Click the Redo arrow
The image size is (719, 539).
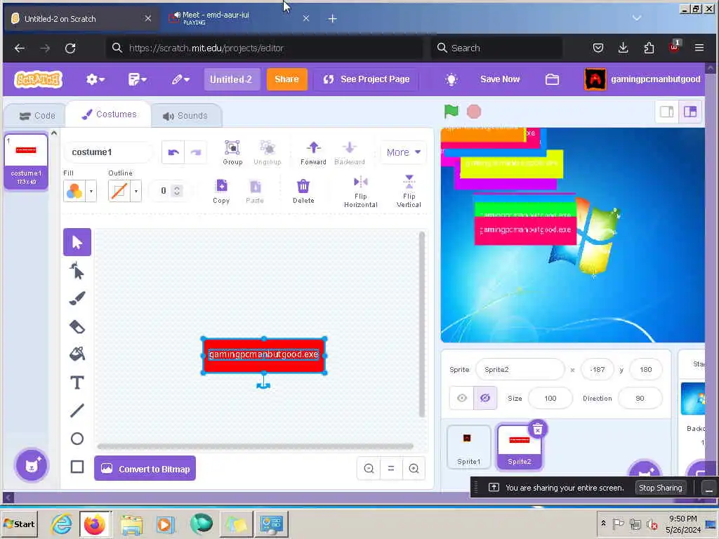(196, 152)
